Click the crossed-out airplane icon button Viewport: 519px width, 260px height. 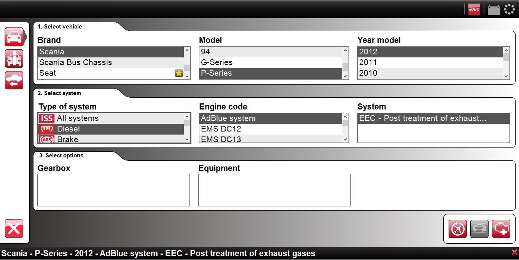click(x=457, y=229)
